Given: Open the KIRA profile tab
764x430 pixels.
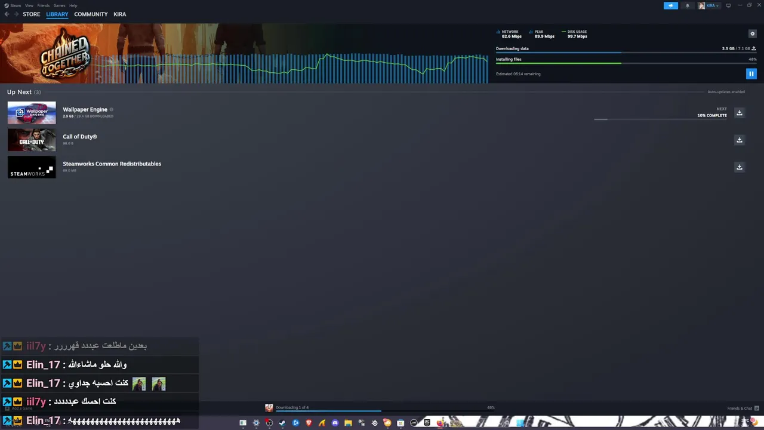Looking at the screenshot, I should click(119, 14).
